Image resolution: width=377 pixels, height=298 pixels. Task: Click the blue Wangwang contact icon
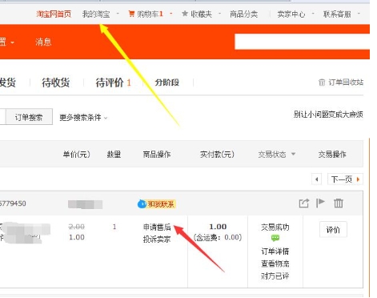[x=142, y=204]
